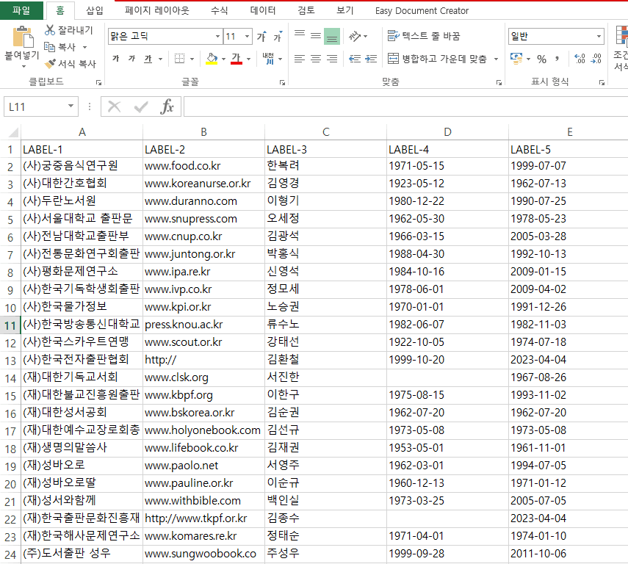Click the increase decimal places icon
This screenshot has height=564, width=628.
click(580, 59)
